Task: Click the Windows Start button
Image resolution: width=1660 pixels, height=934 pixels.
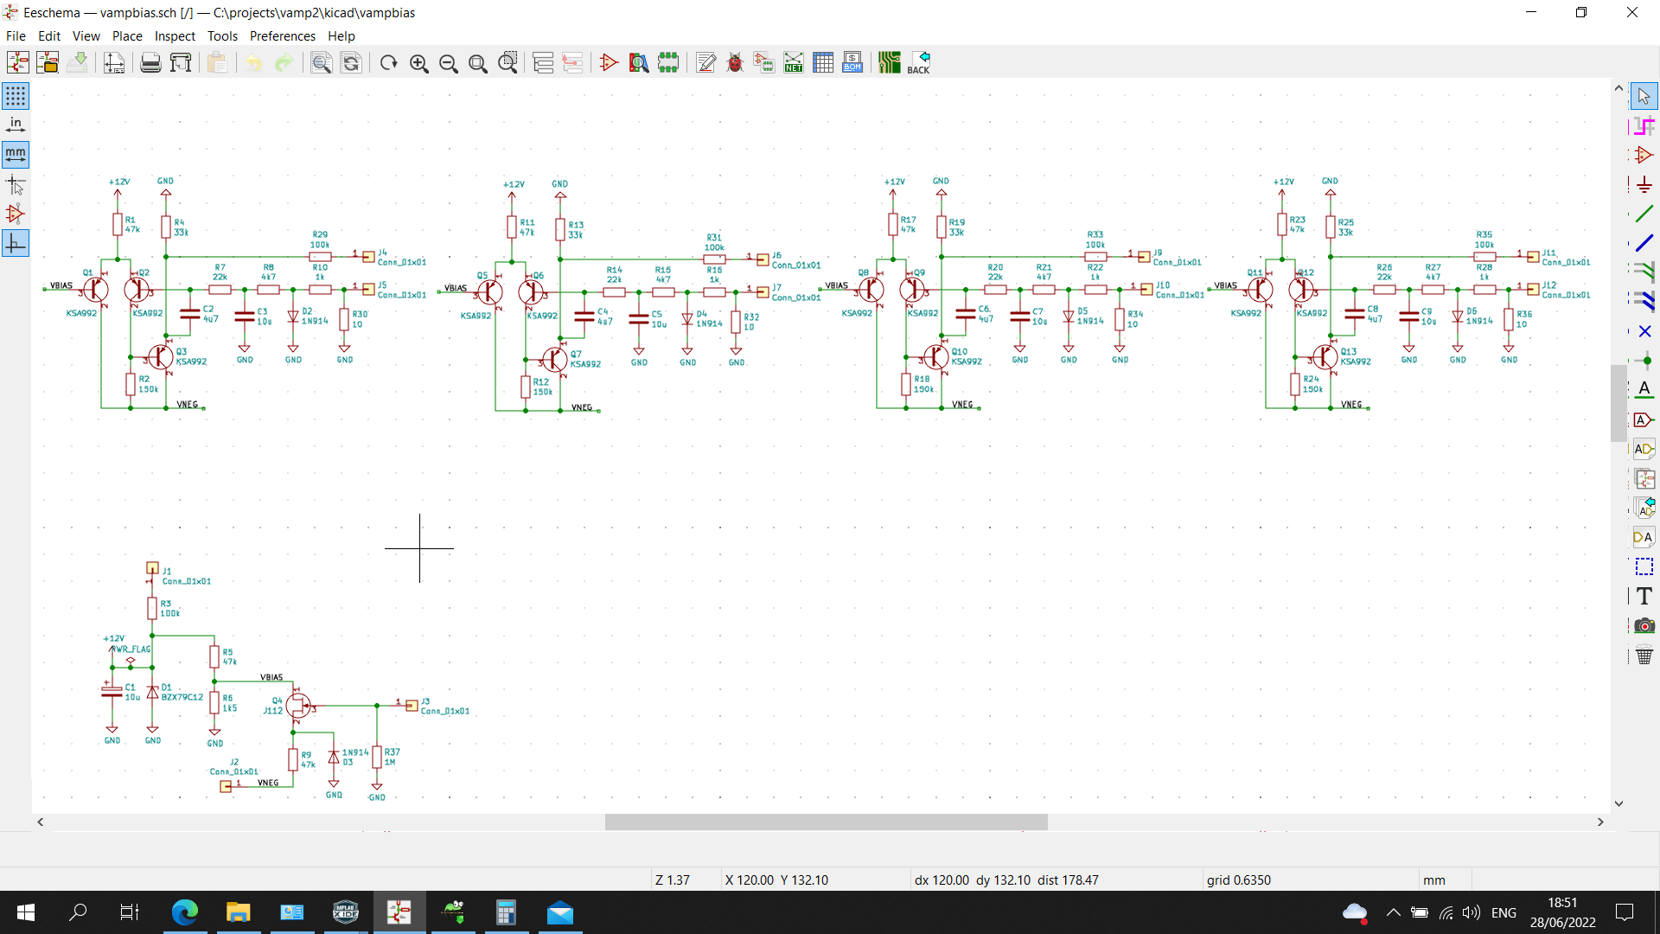Action: 26,912
